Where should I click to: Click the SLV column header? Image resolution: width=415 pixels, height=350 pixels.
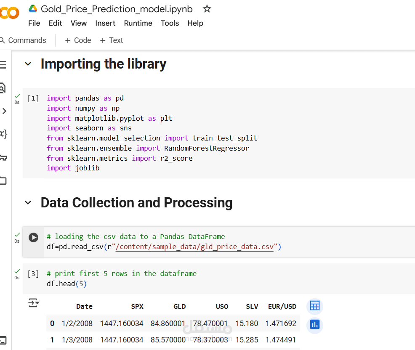pos(252,306)
